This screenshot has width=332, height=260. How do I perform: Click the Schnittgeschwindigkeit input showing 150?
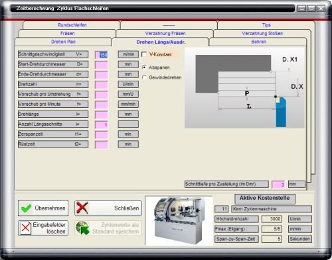coord(102,55)
